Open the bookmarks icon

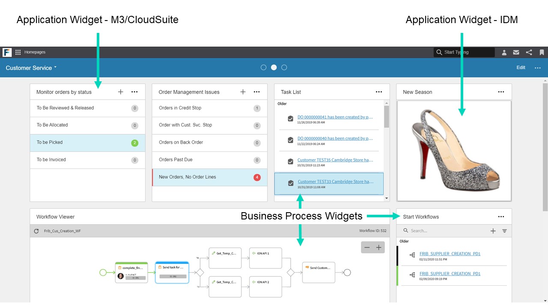click(542, 52)
